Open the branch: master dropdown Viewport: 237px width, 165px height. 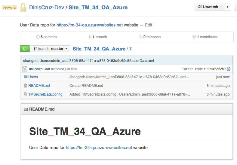click(x=51, y=49)
